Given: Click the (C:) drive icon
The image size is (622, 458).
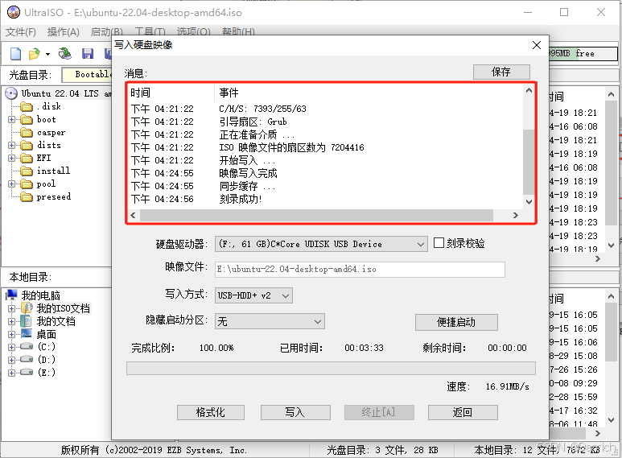Looking at the screenshot, I should [x=27, y=347].
